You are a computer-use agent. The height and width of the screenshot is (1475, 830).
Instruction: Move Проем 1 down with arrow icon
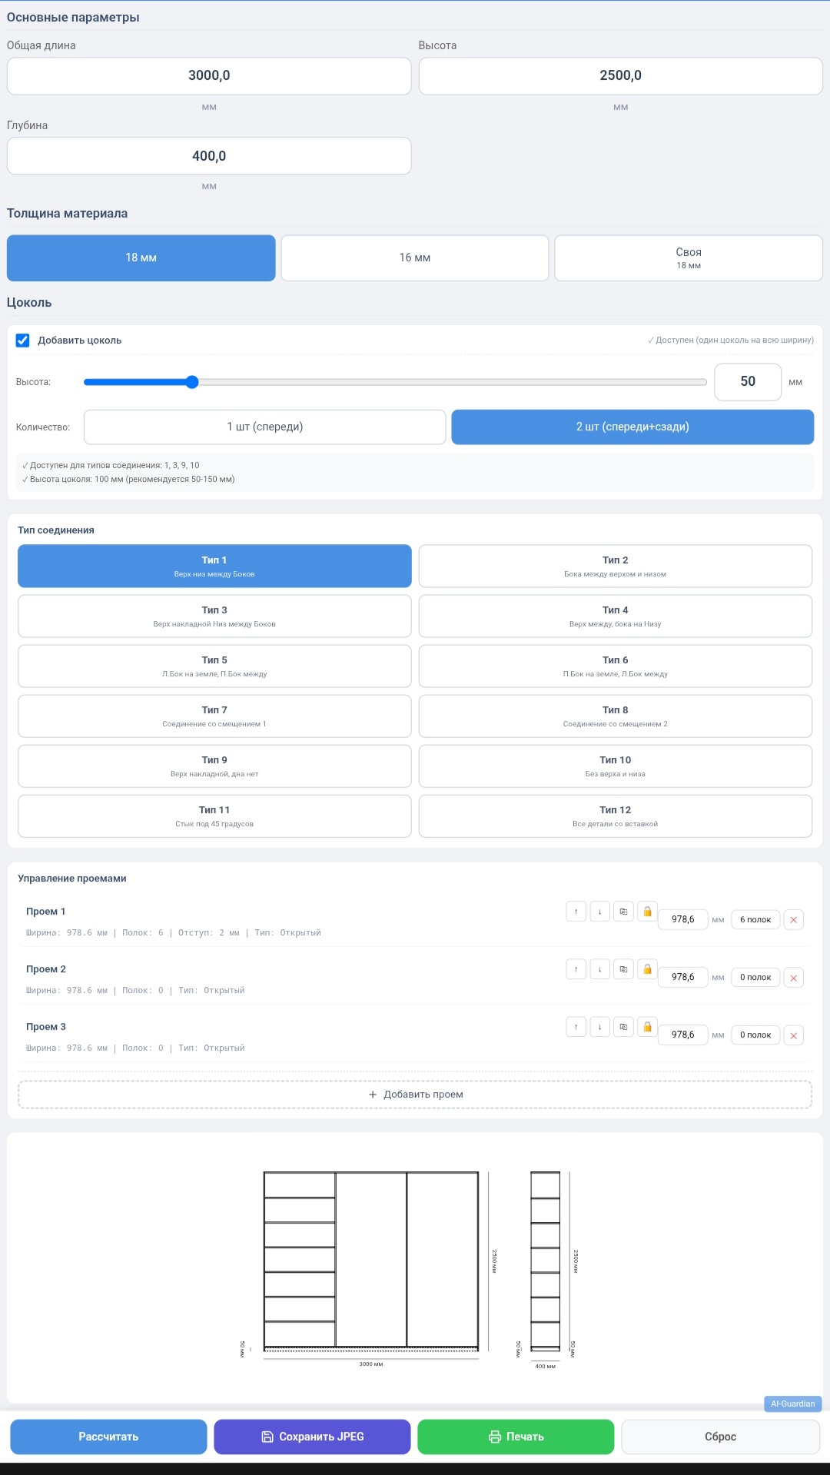[x=599, y=912]
